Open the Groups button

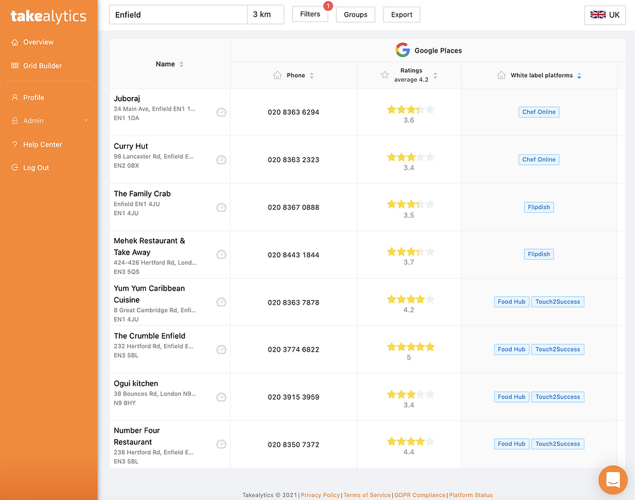[356, 15]
